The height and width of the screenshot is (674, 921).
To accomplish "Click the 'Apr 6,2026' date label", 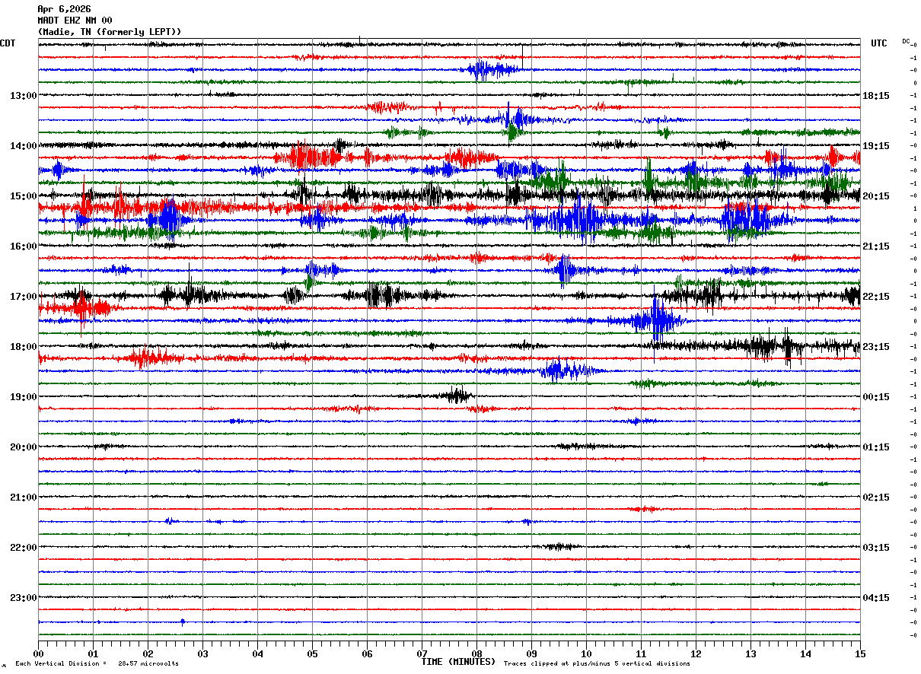I will coord(64,9).
